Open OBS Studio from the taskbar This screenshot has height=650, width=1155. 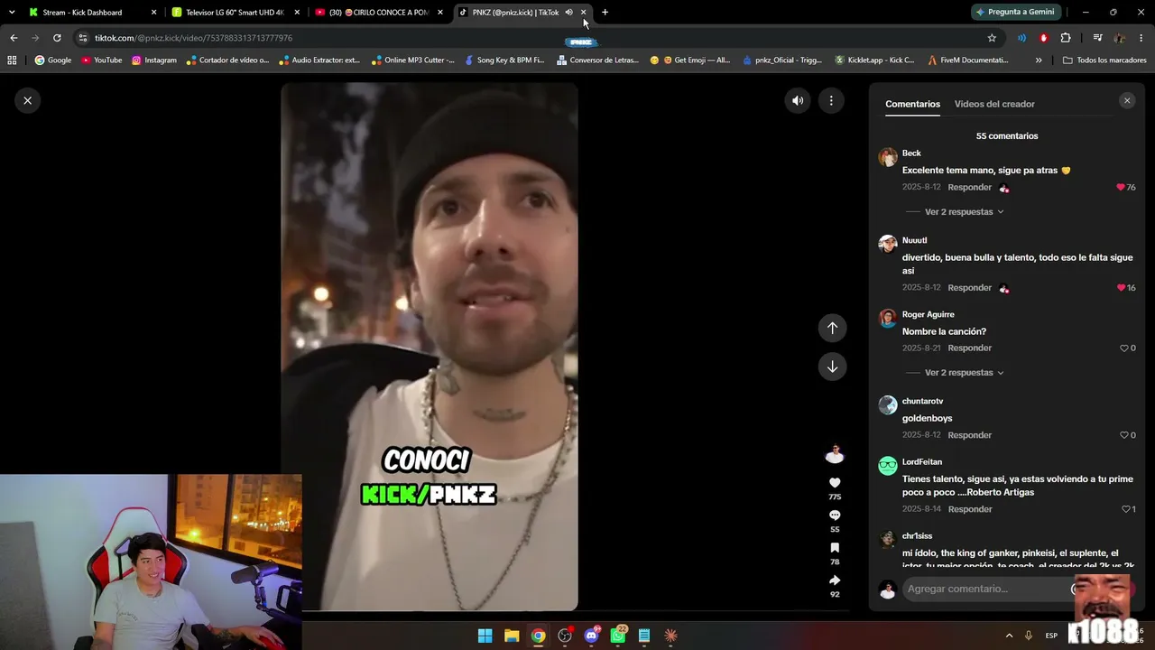[565, 636]
